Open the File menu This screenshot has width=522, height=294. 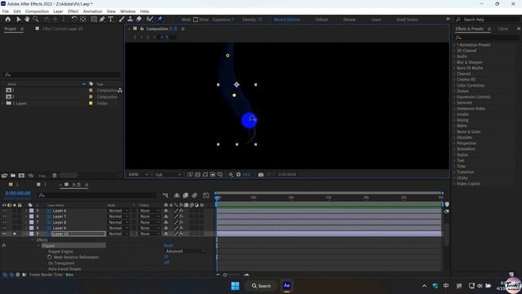coord(6,11)
